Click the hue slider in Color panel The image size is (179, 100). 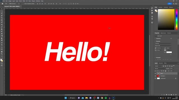[176, 19]
